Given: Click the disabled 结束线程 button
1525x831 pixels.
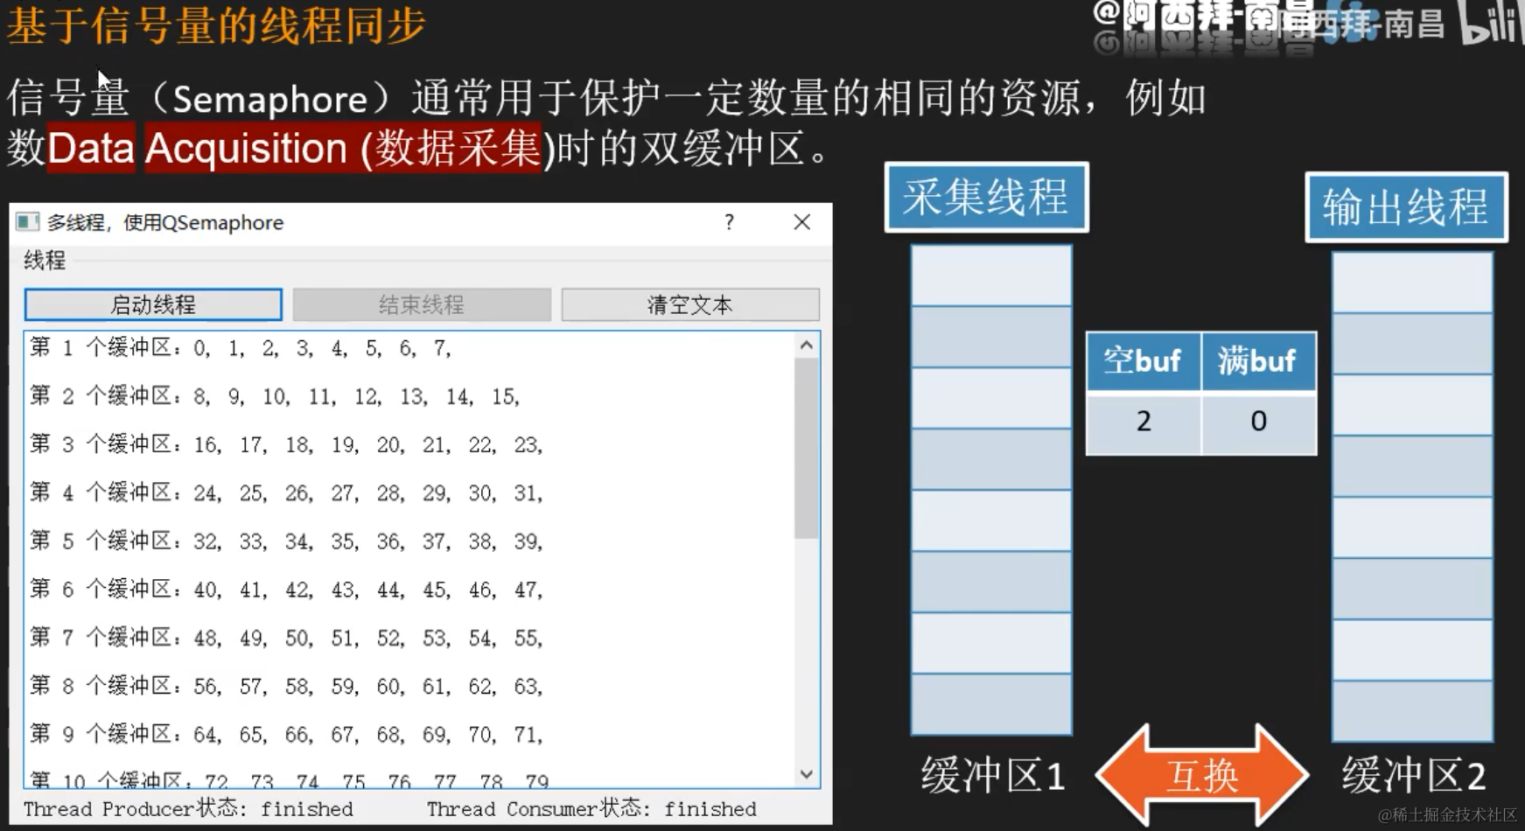Looking at the screenshot, I should point(421,304).
